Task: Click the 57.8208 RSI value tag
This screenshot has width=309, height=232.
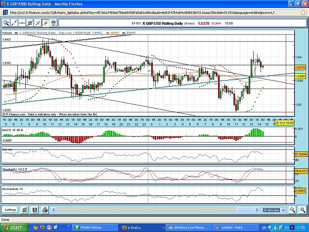Action: pyautogui.click(x=301, y=154)
